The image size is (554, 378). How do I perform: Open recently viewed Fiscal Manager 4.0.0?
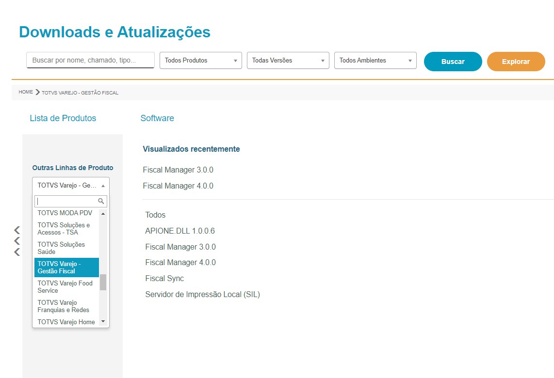coord(178,186)
